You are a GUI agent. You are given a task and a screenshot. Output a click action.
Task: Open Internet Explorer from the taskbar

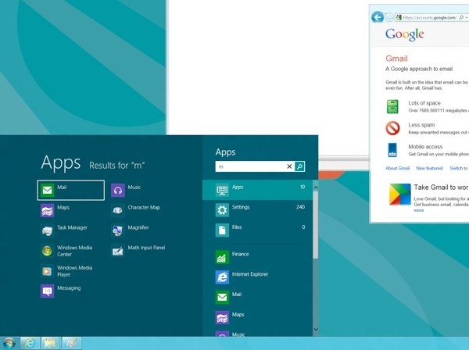[30, 343]
